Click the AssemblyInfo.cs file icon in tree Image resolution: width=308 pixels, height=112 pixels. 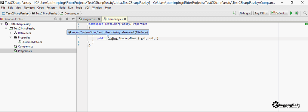coord(20,42)
